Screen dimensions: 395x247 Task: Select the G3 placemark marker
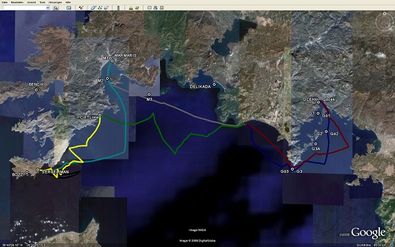[x=292, y=169]
